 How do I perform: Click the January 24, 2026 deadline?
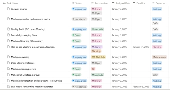coord(141,47)
